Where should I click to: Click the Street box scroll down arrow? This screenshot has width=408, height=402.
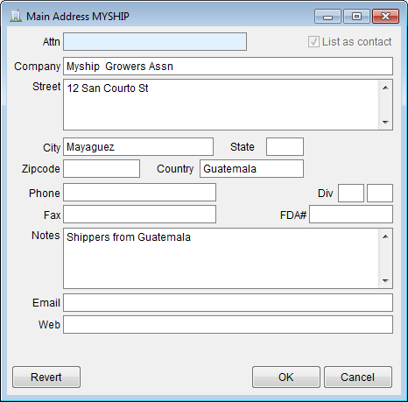coord(385,122)
